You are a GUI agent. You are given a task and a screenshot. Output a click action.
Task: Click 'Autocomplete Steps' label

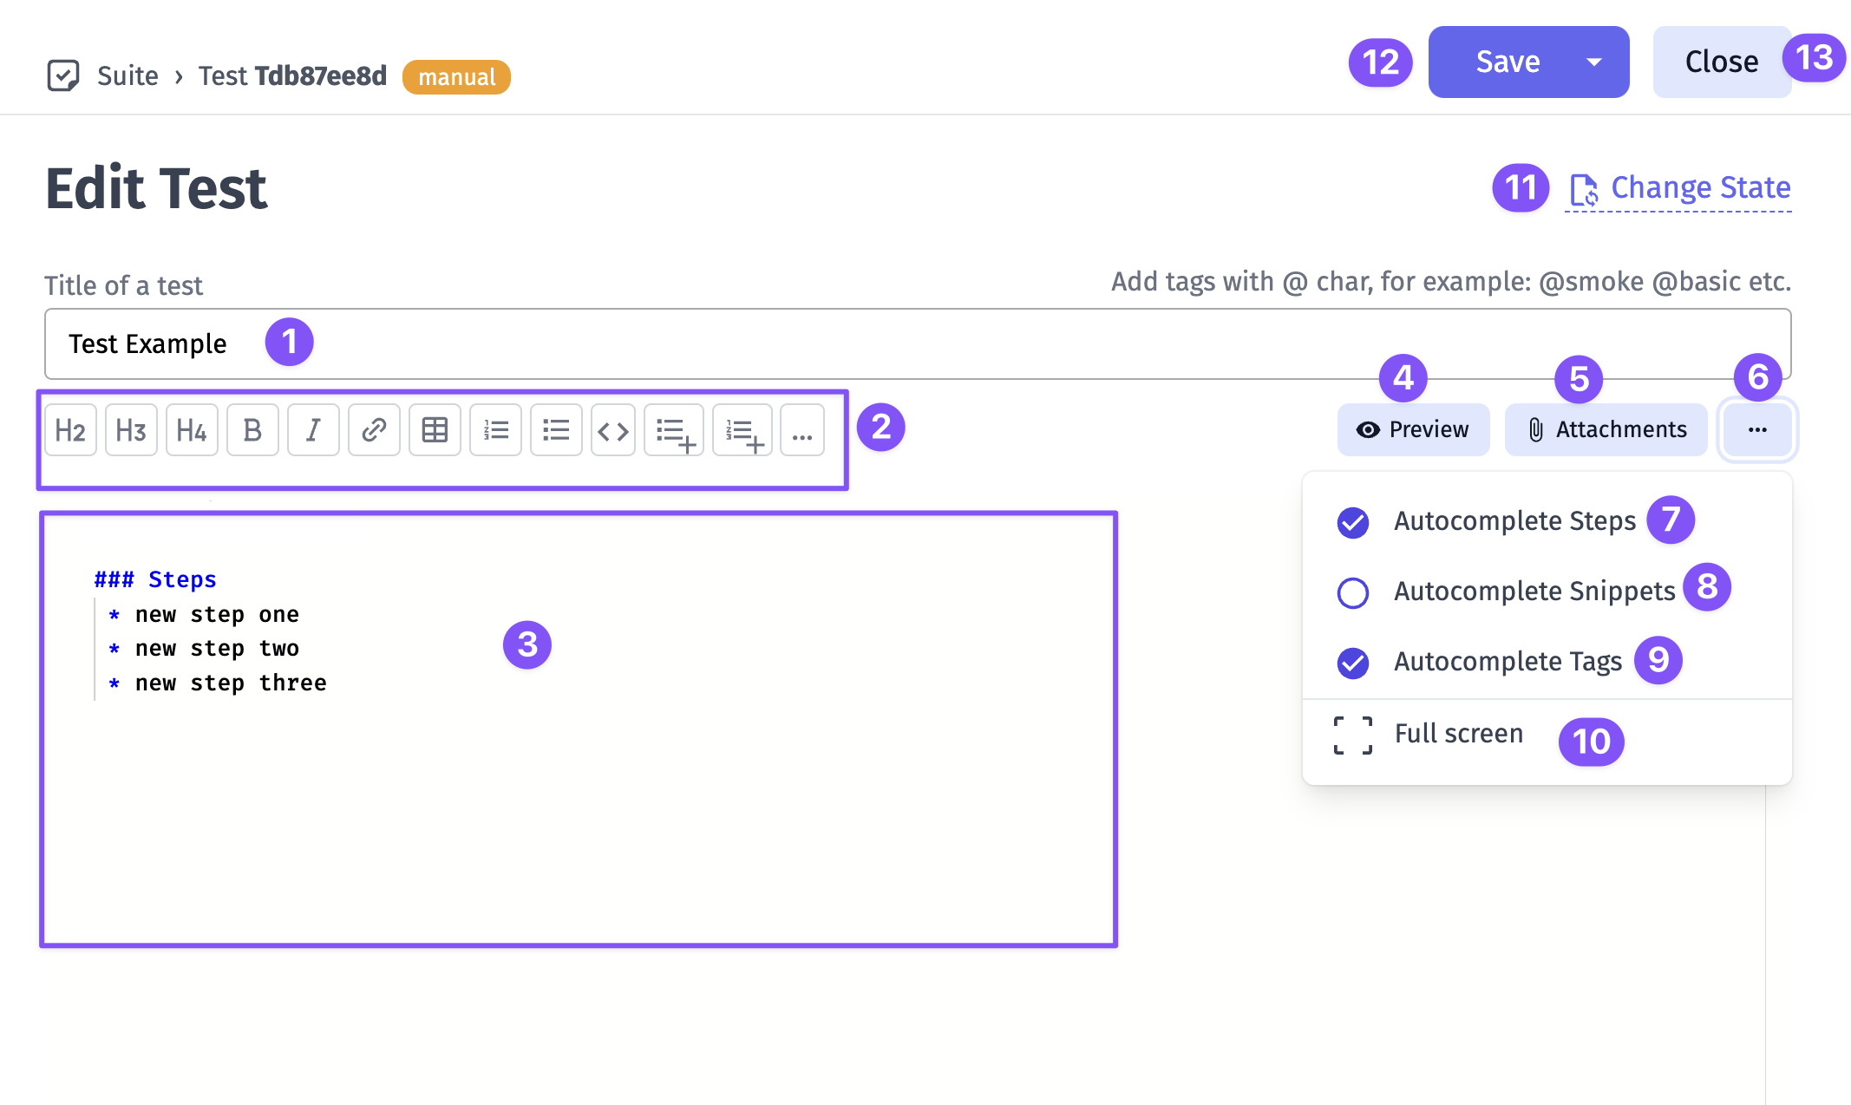[1514, 521]
